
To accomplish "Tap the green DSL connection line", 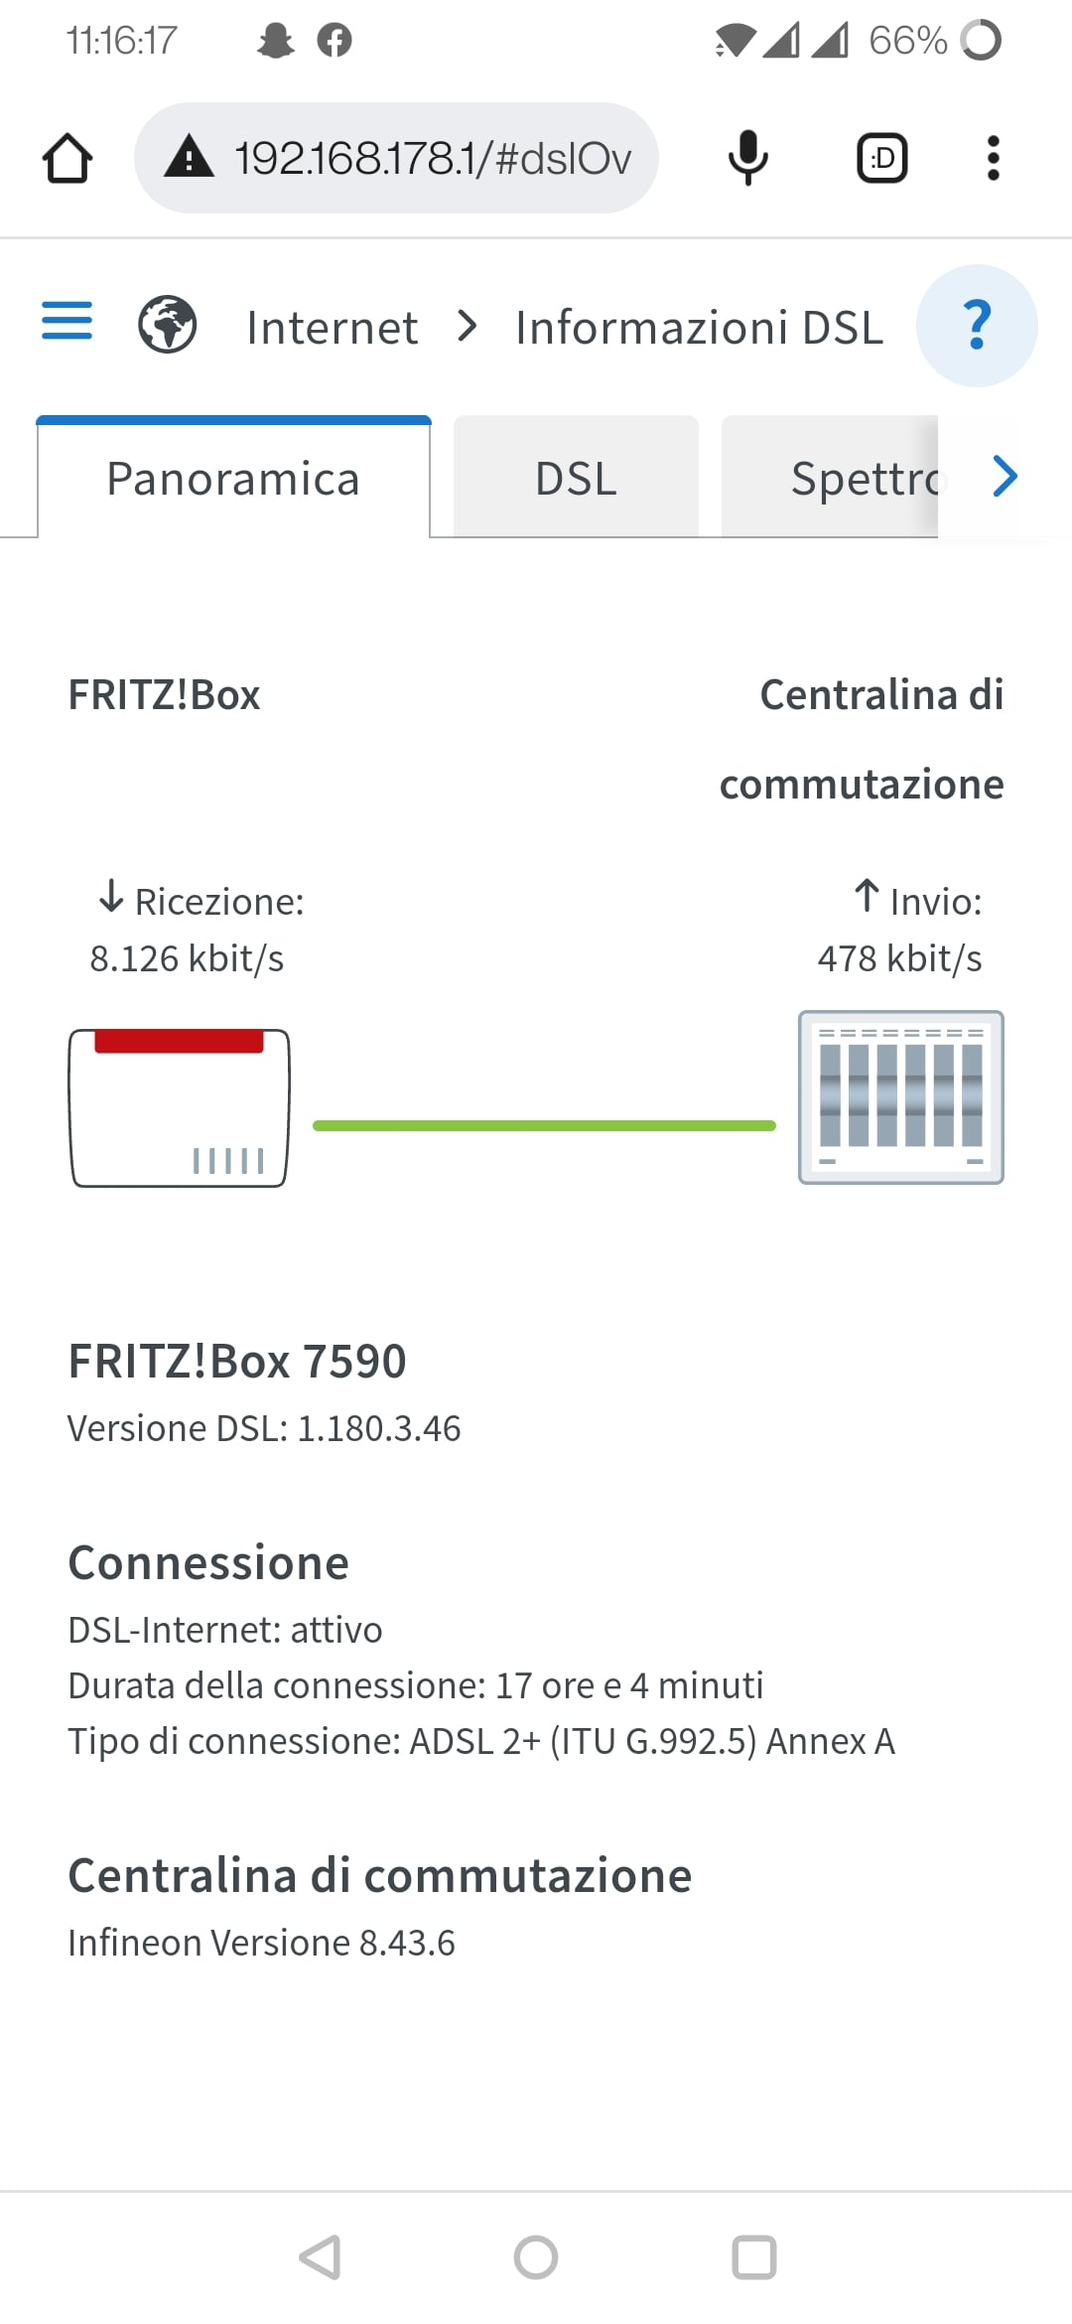I will coord(544,1125).
